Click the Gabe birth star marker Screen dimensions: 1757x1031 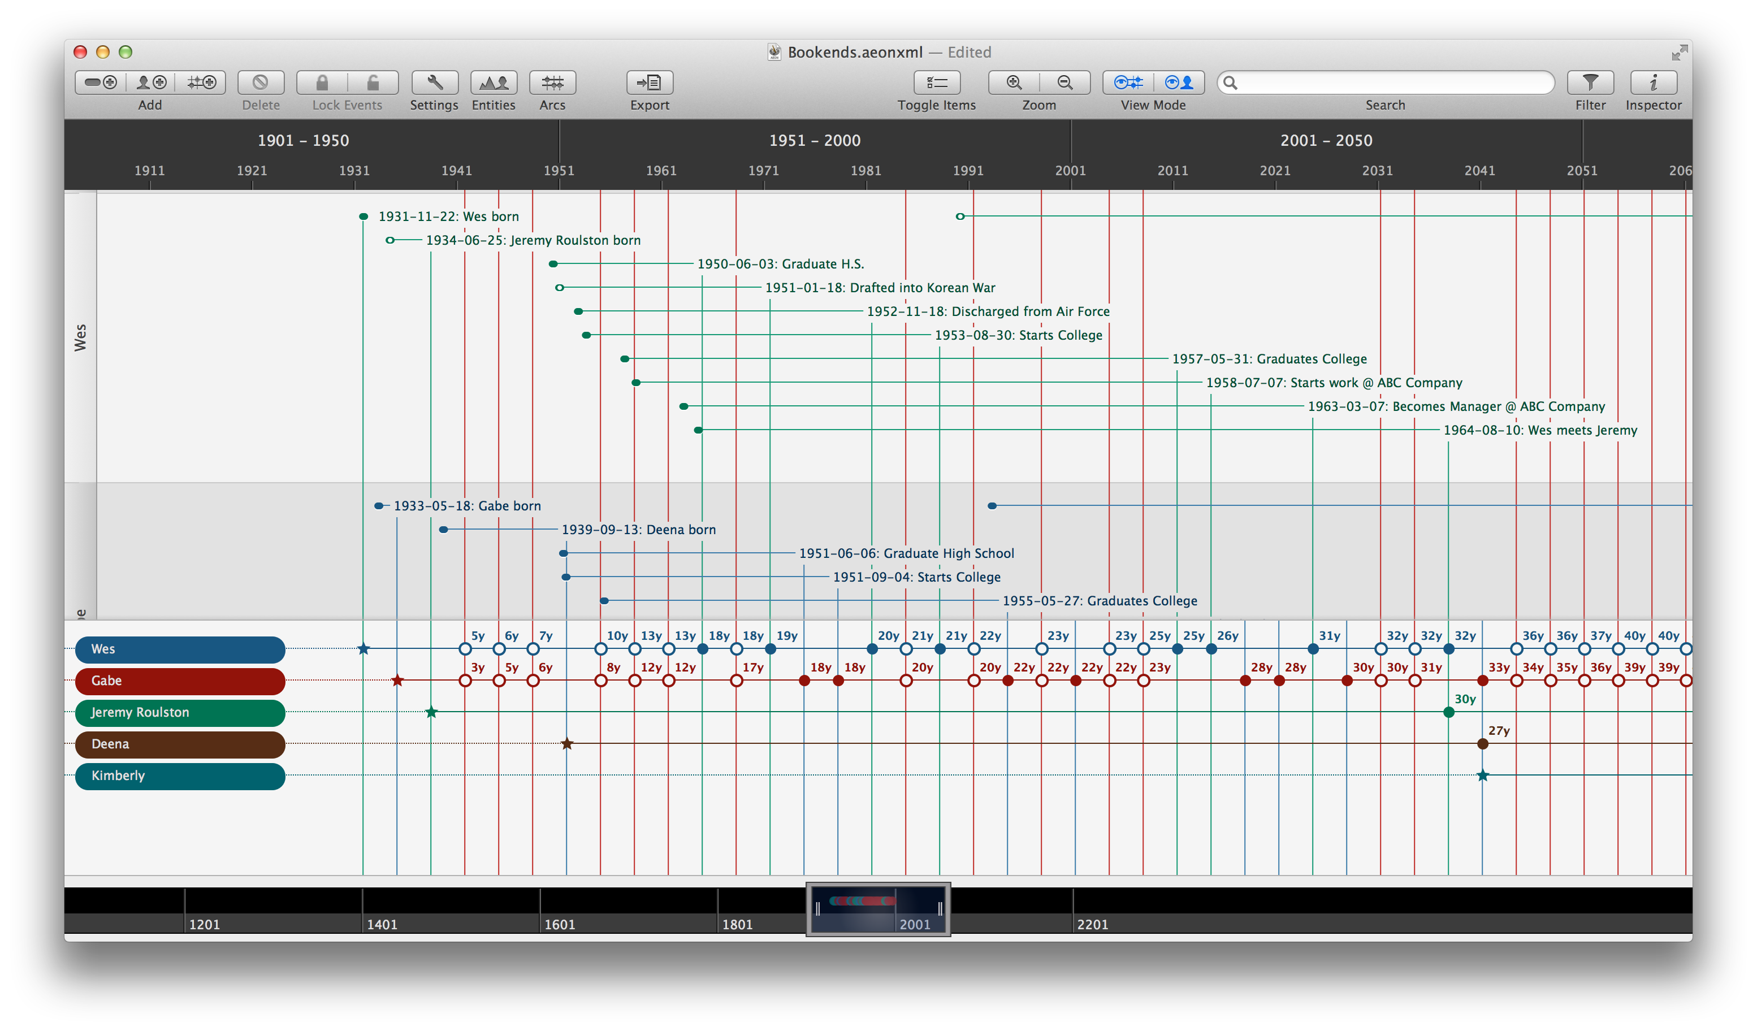click(397, 681)
